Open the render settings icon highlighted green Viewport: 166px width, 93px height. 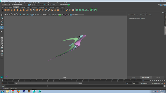(x=69, y=5)
